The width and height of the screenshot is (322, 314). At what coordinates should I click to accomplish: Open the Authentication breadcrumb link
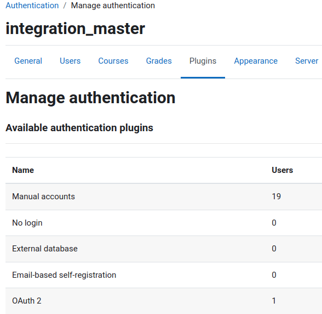coord(32,5)
